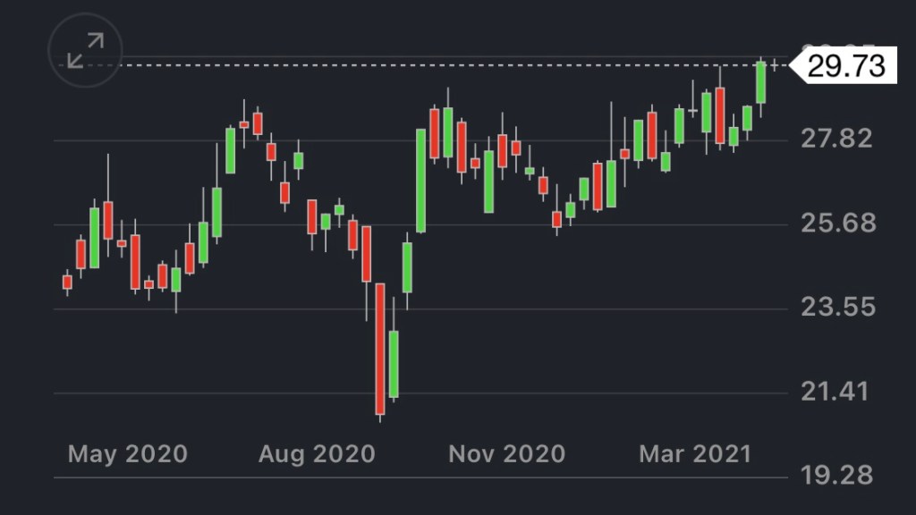Image resolution: width=916 pixels, height=515 pixels.
Task: Select the tall green recovery candle reaching 28
Action: tap(420, 181)
